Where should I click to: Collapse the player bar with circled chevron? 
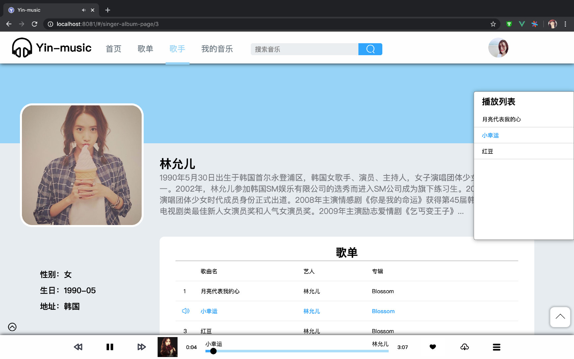click(x=12, y=327)
